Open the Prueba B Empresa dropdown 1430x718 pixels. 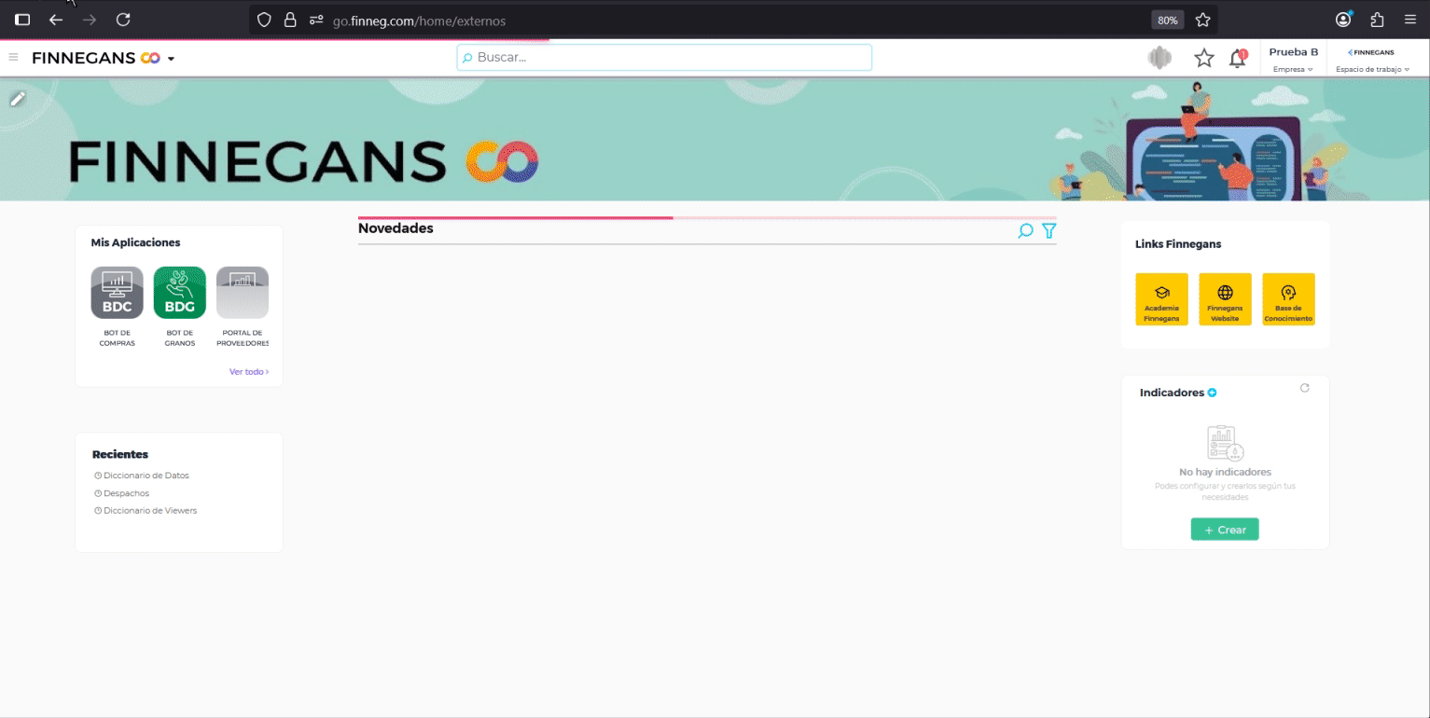[x=1293, y=60]
